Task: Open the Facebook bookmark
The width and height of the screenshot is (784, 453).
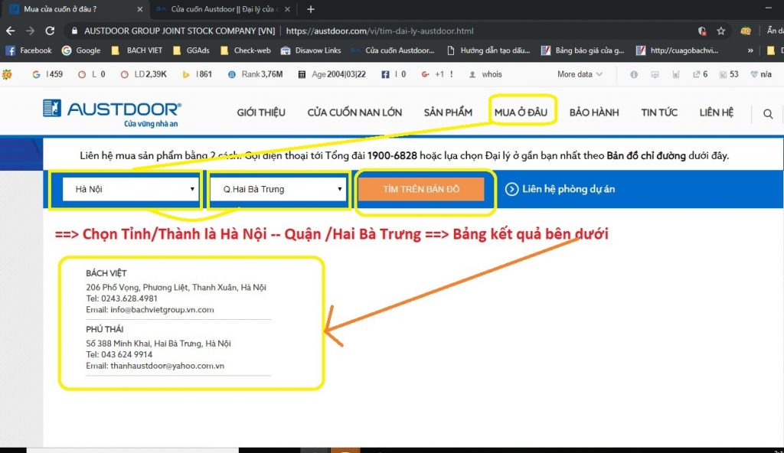Action: 28,51
